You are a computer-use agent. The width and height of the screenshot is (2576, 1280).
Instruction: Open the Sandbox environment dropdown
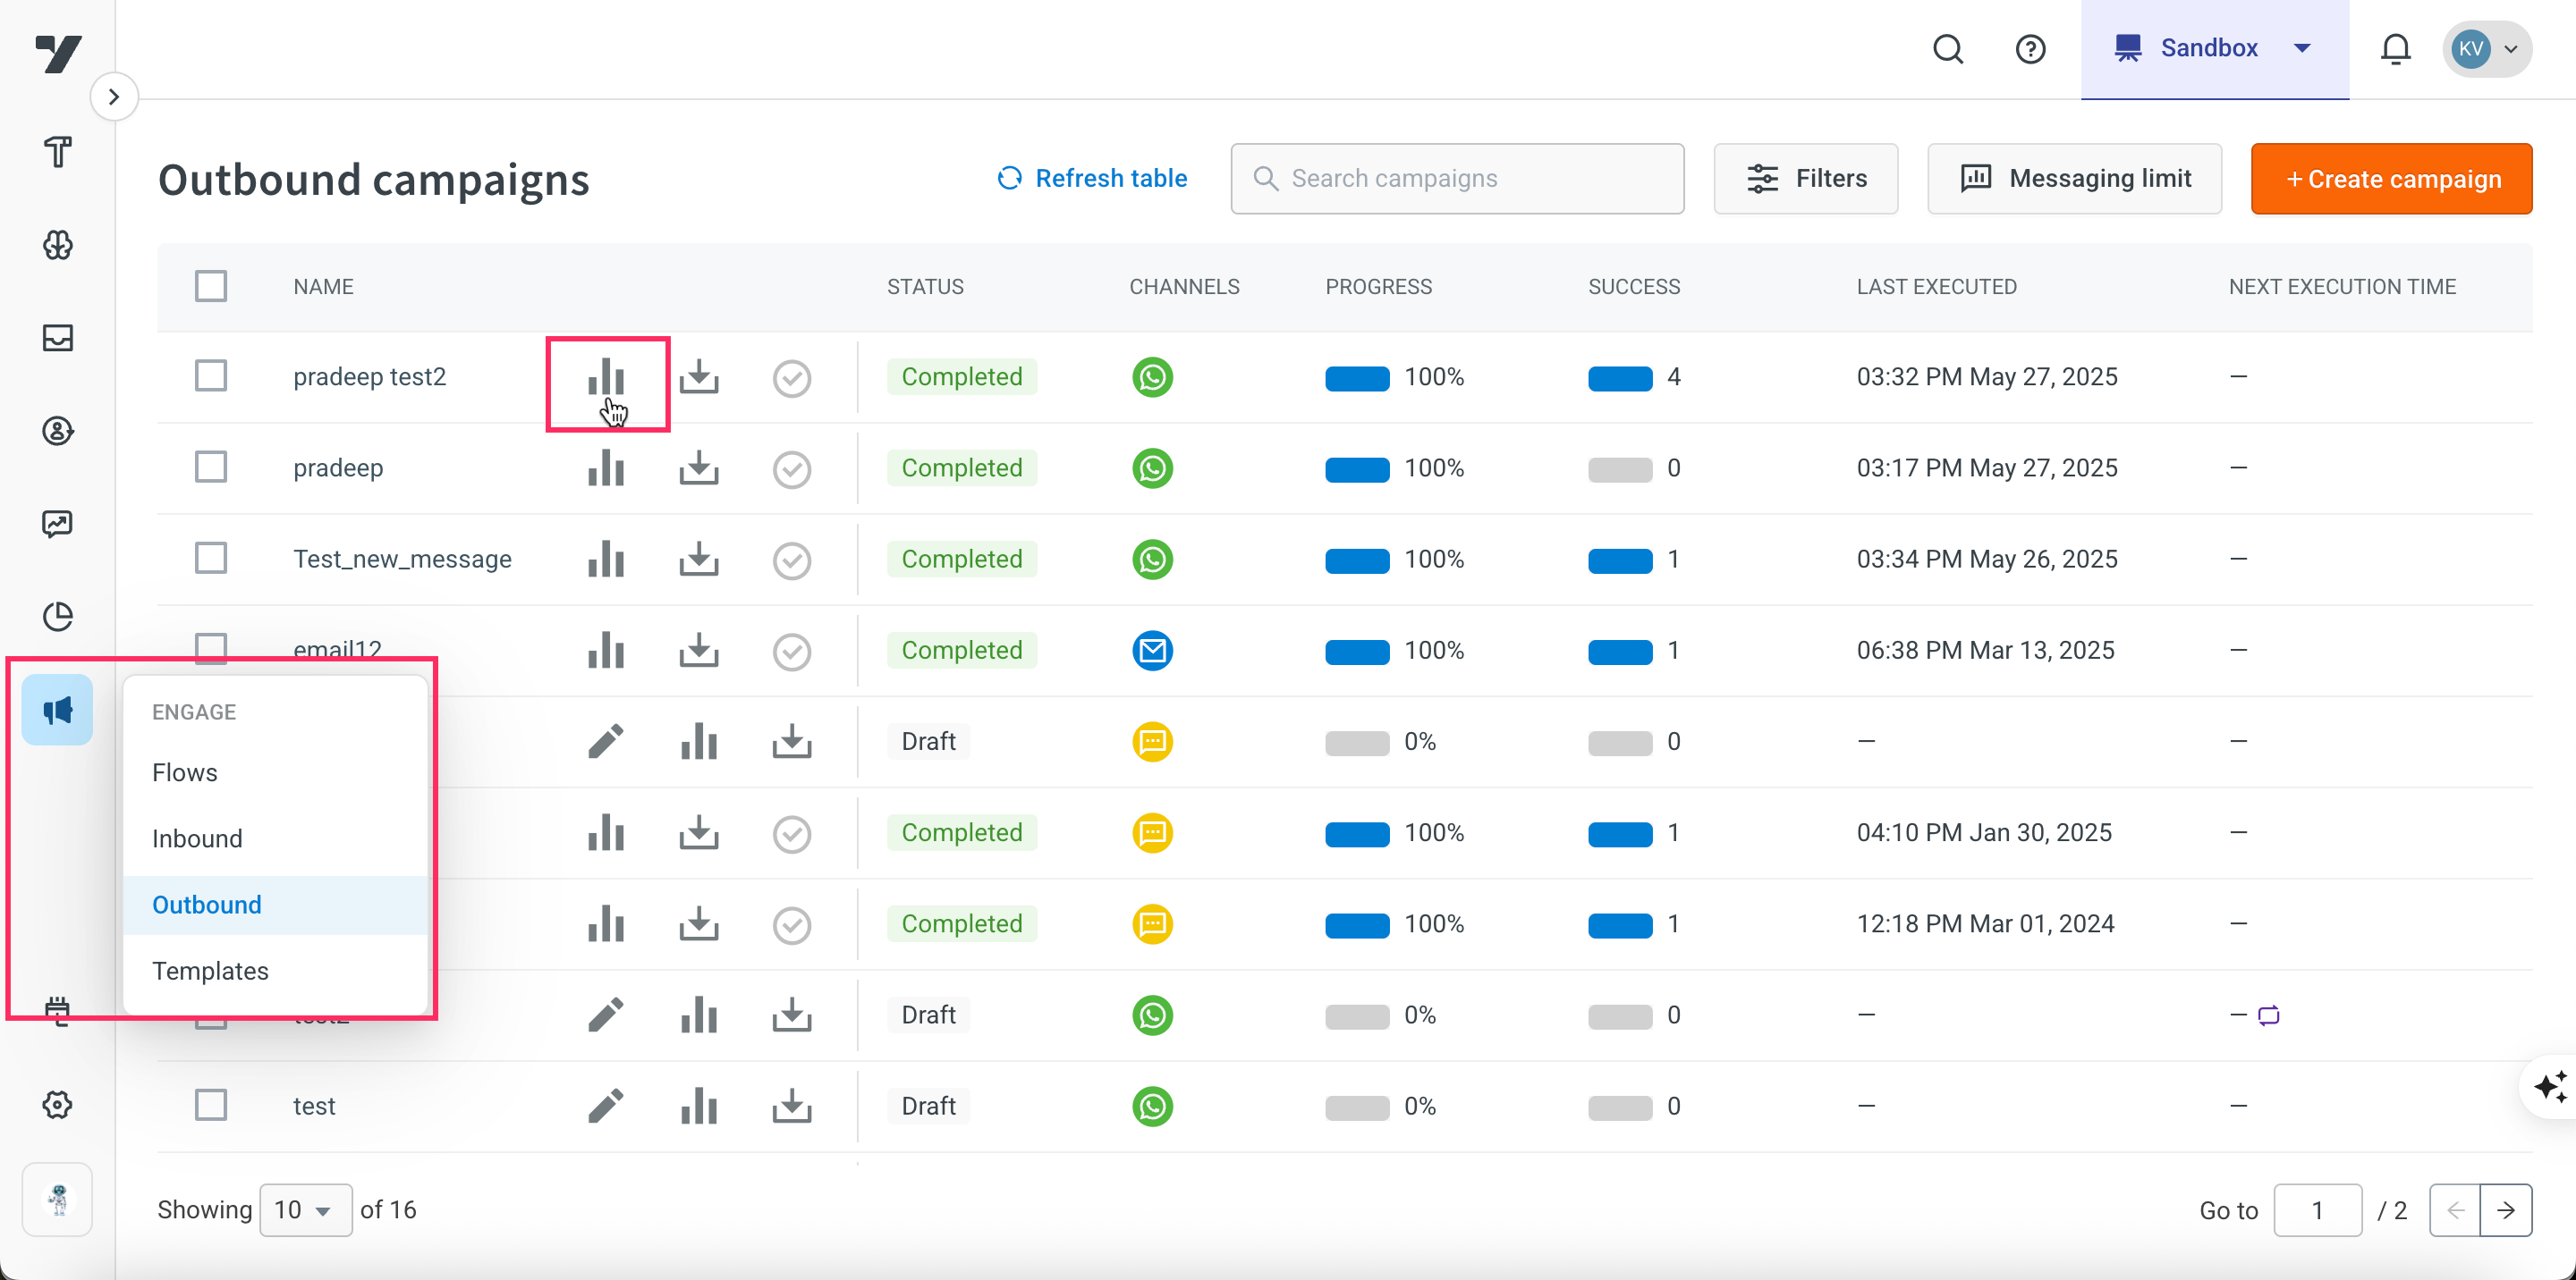point(2214,48)
